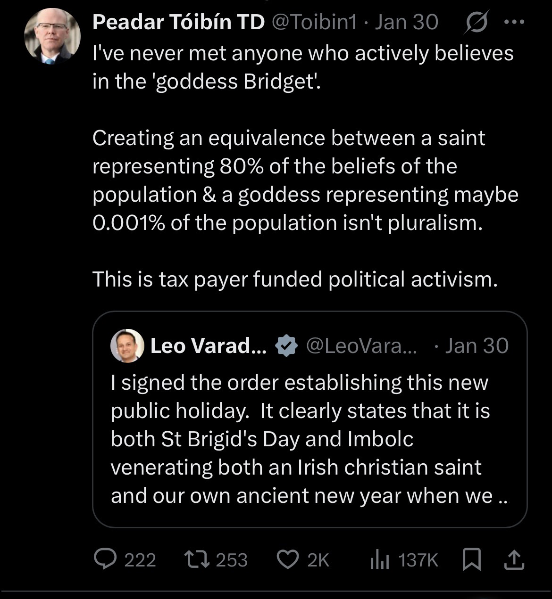
Task: Open the three-dot more options menu
Action: pyautogui.click(x=514, y=22)
